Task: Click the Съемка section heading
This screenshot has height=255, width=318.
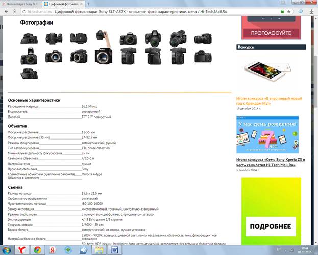Action: coord(15,187)
